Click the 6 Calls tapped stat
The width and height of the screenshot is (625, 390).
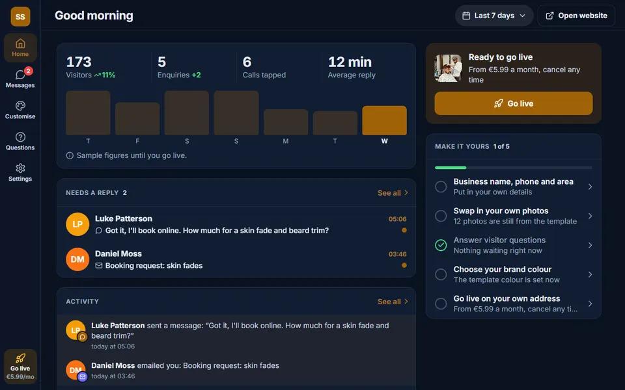264,67
